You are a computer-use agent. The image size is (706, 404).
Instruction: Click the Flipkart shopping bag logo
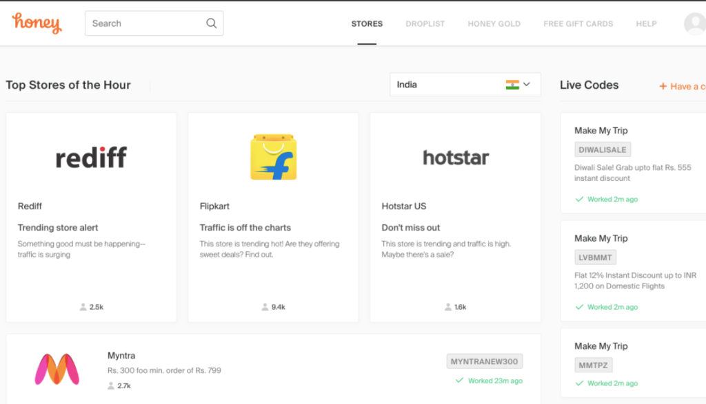click(x=273, y=158)
